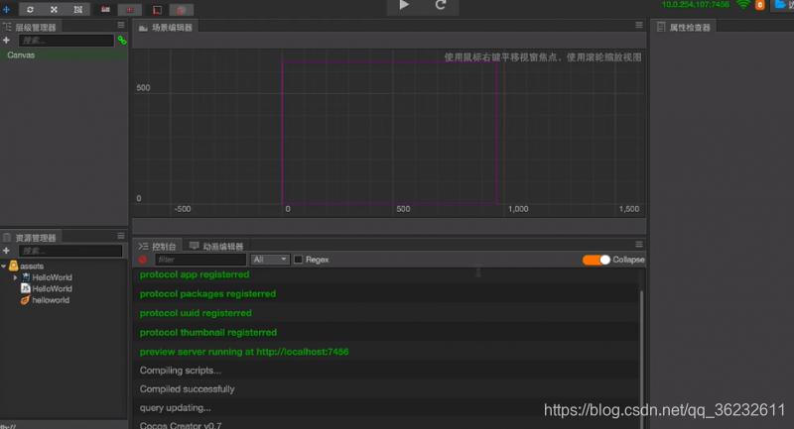Viewport: 794px width, 429px height.
Task: Switch to the 场景编辑器 tab
Action: 166,28
